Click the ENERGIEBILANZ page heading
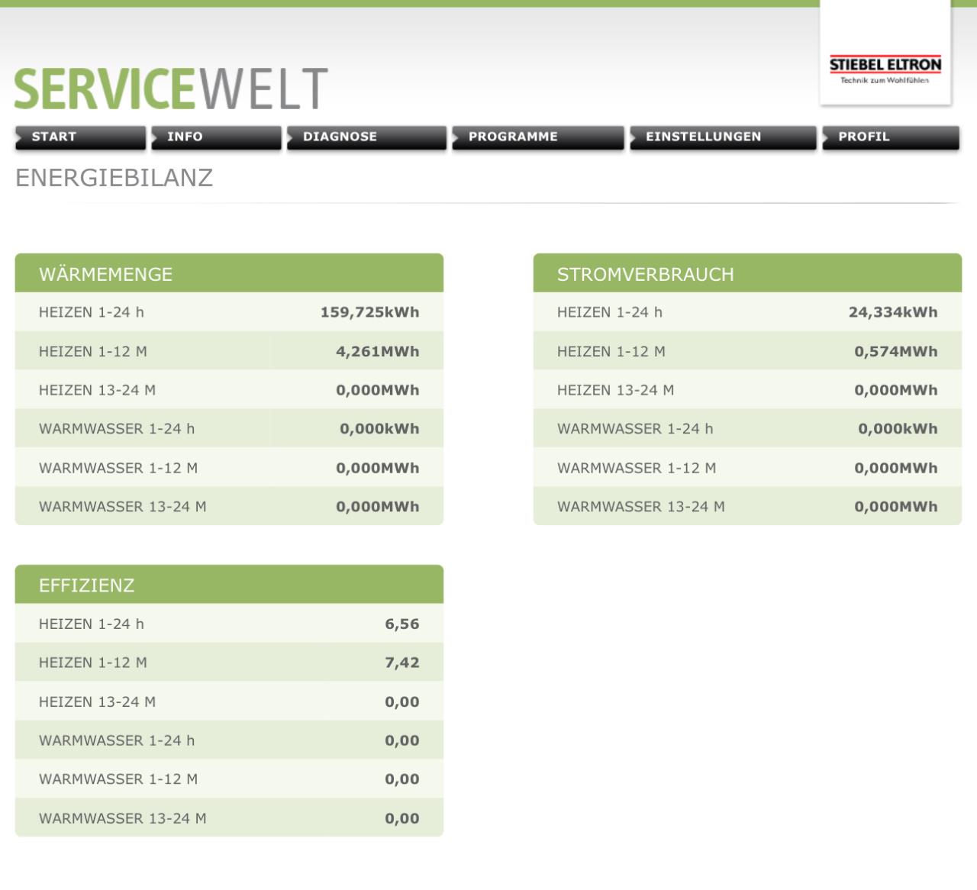The image size is (977, 890). click(x=114, y=178)
